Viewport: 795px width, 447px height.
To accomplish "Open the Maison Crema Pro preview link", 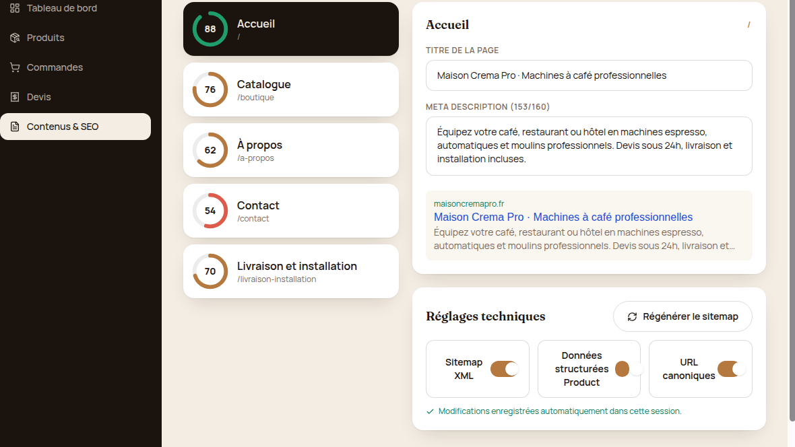I will point(563,217).
